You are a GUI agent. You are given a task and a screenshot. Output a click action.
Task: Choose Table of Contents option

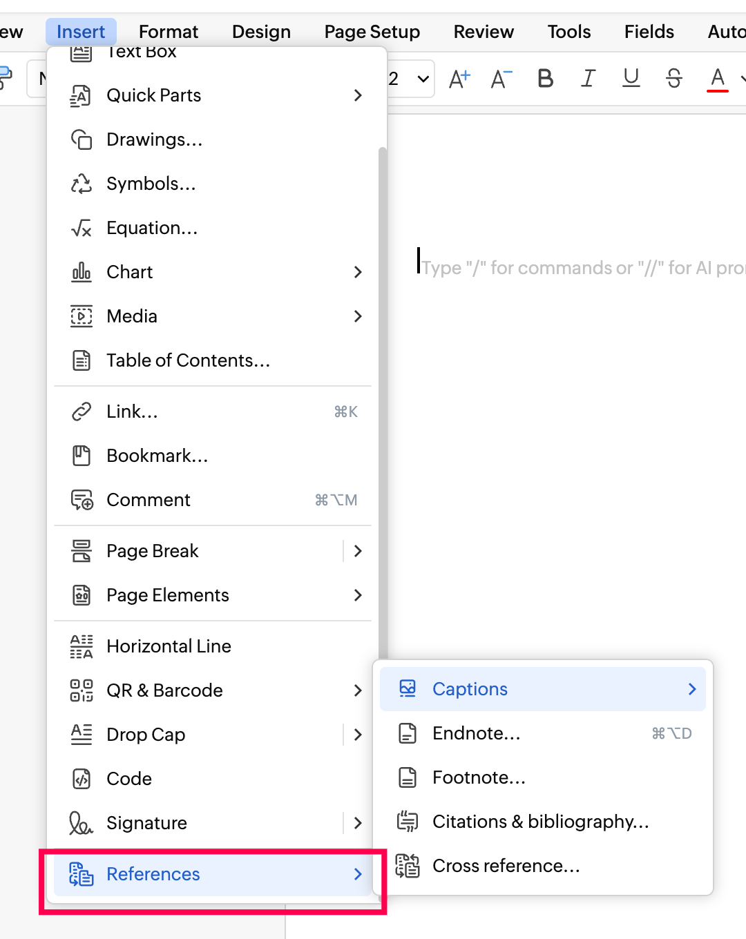click(188, 360)
